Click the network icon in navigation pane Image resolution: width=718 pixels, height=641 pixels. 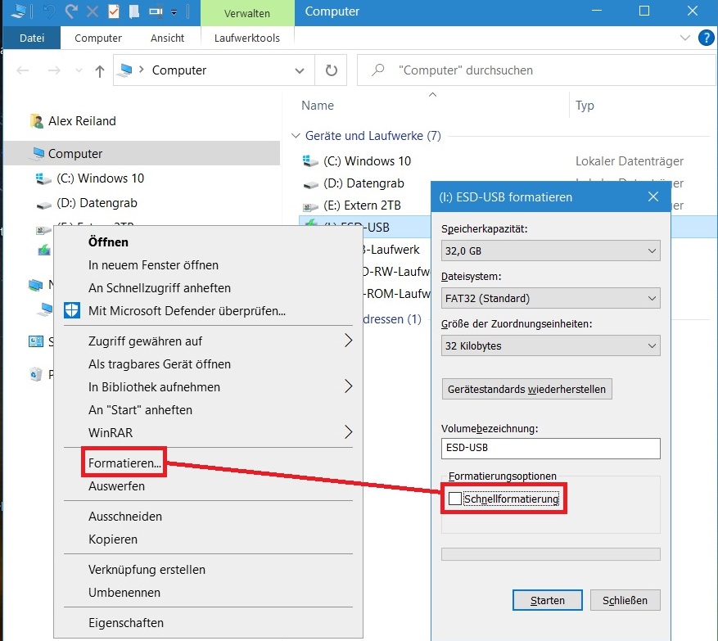coord(36,285)
